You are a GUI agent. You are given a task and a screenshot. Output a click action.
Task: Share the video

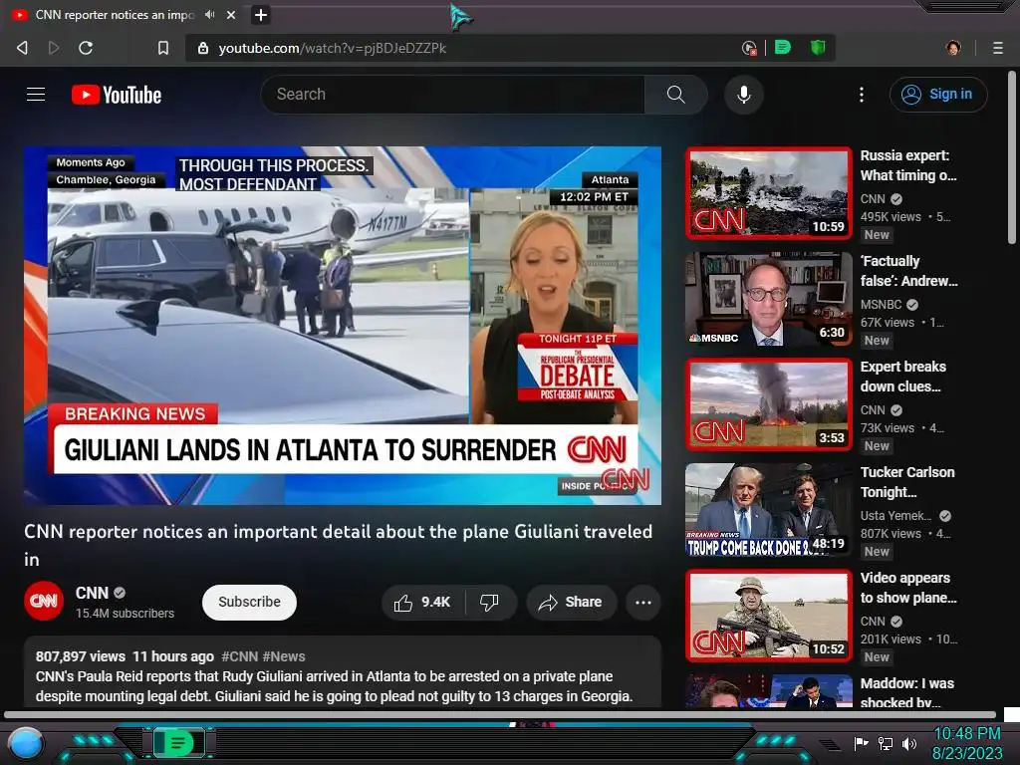click(x=570, y=603)
